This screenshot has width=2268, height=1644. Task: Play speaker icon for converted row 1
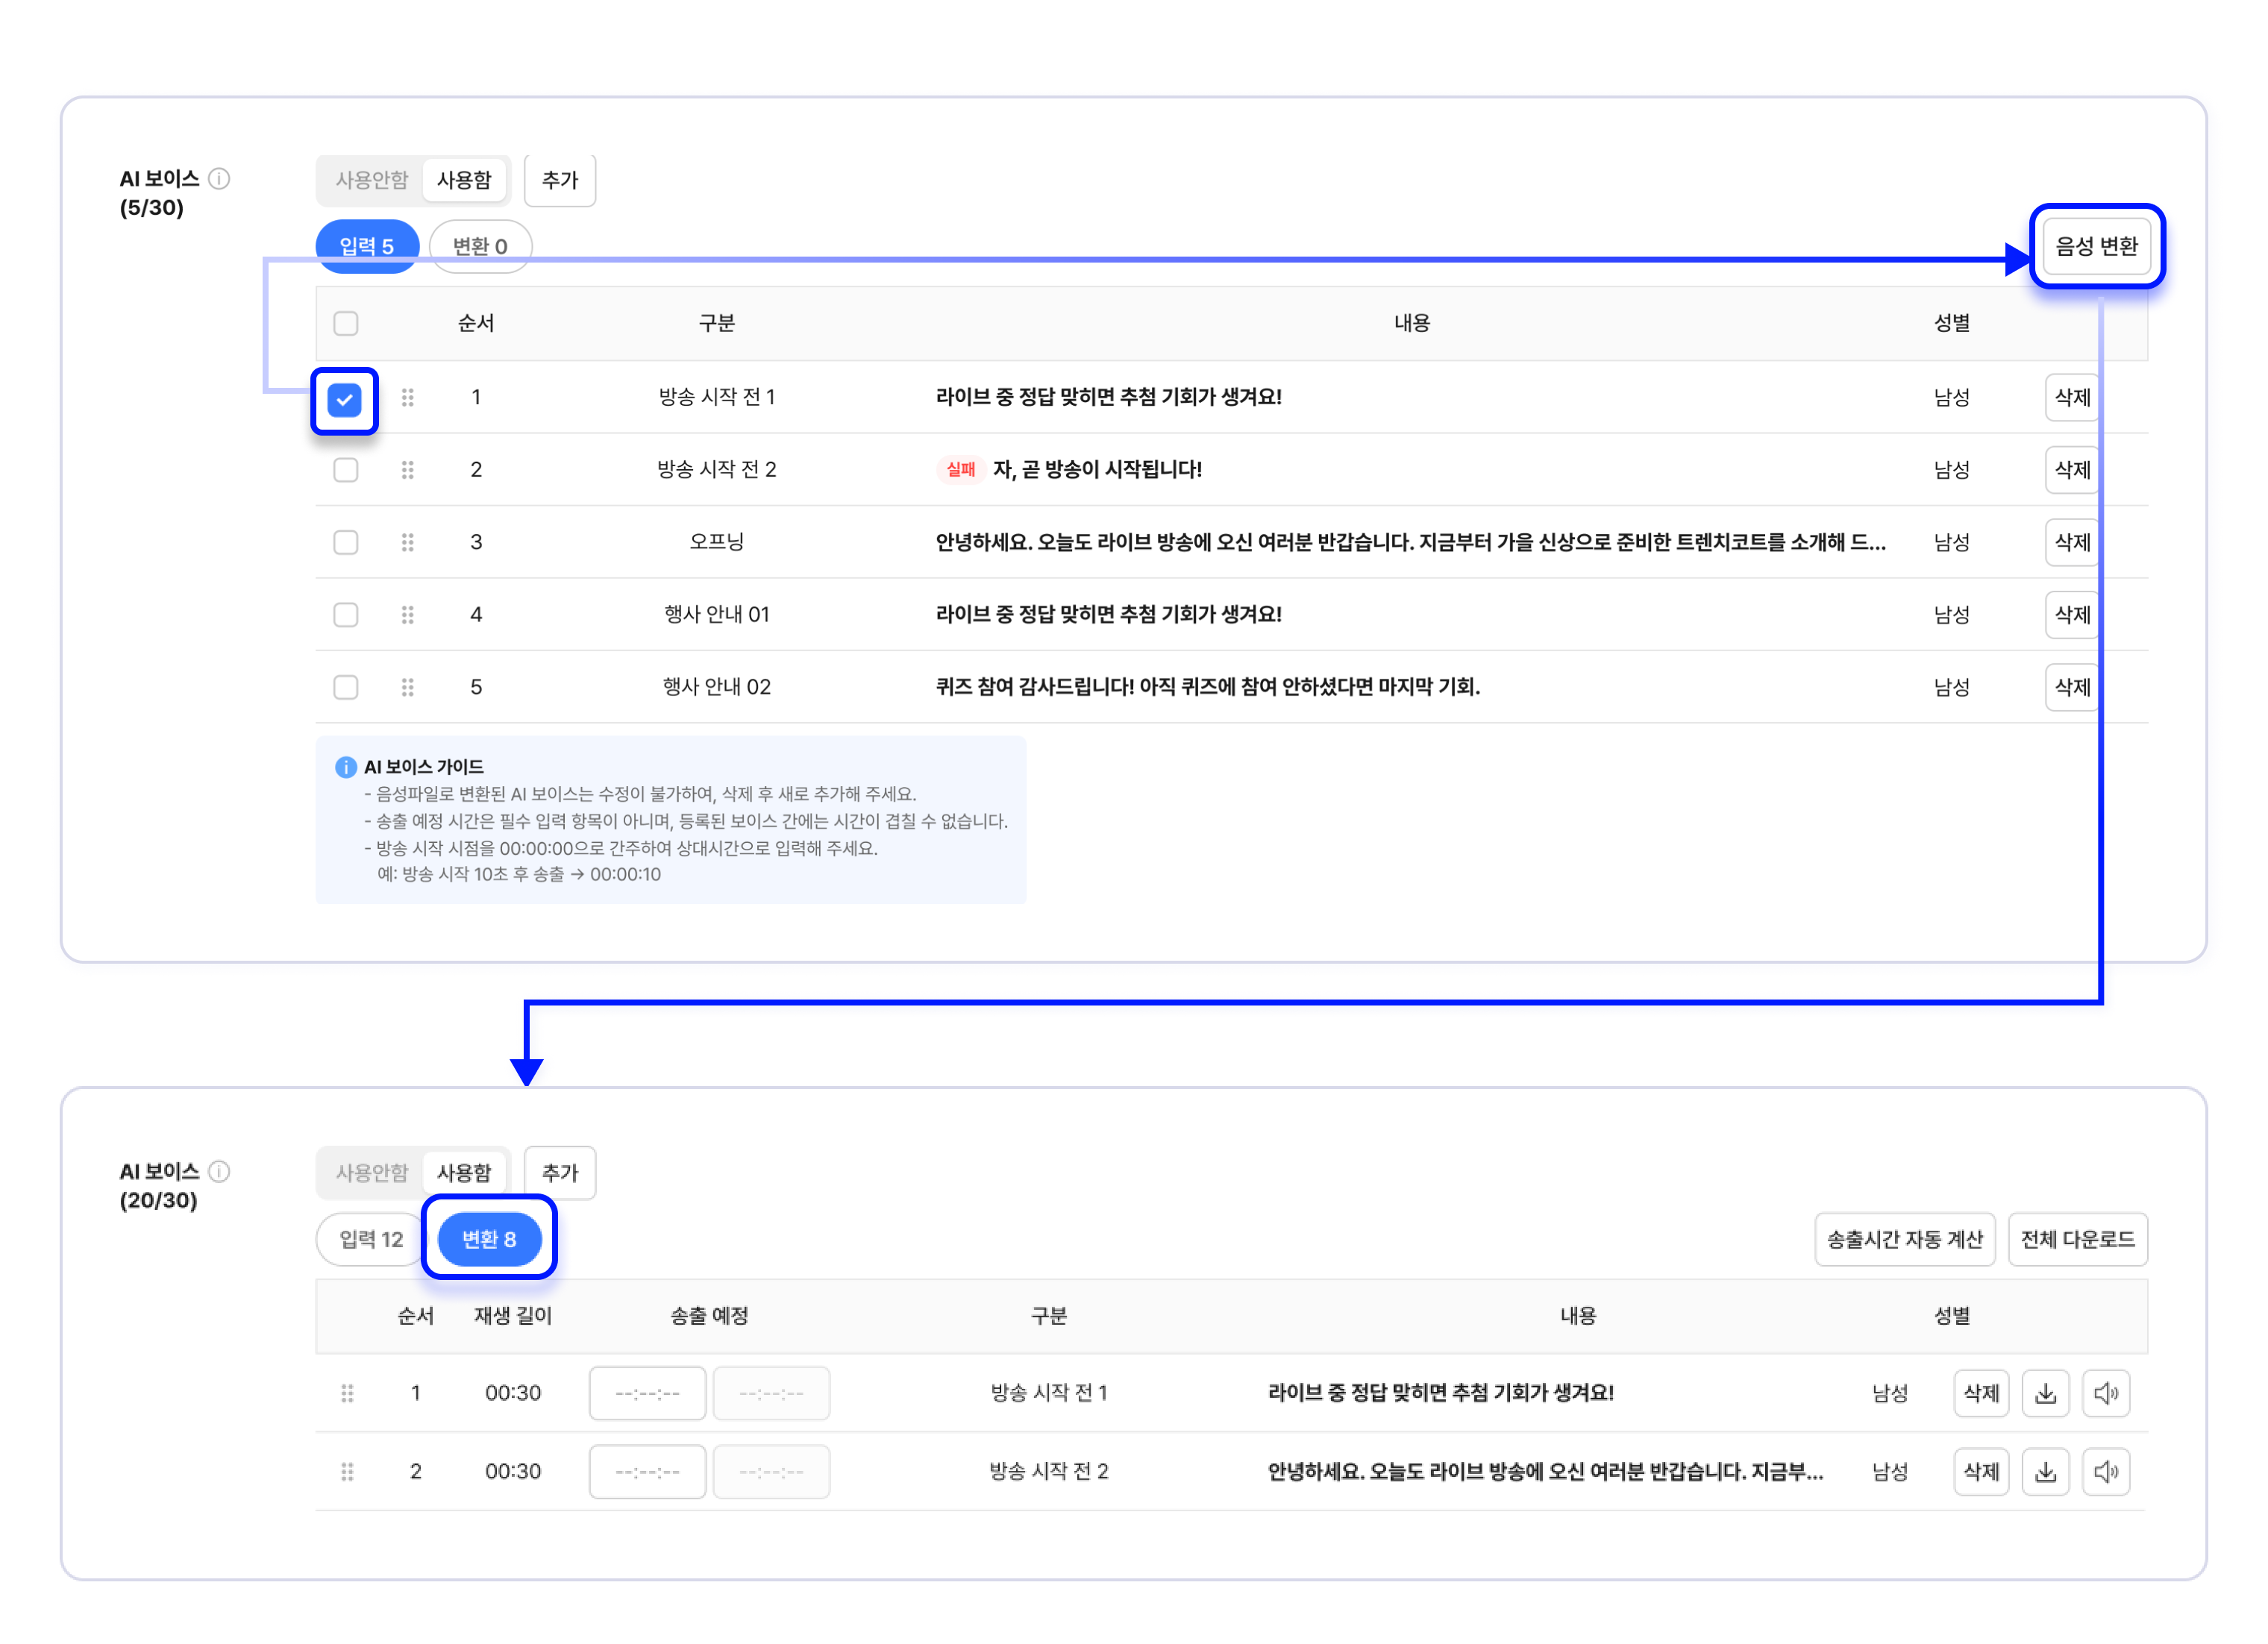point(2105,1393)
